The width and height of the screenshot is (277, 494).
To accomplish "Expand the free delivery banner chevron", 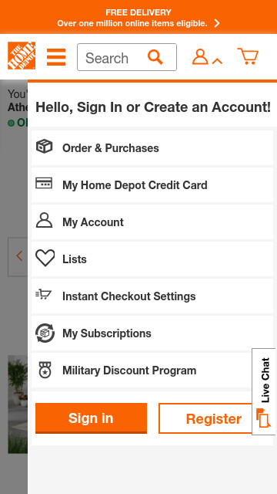I will tap(217, 23).
